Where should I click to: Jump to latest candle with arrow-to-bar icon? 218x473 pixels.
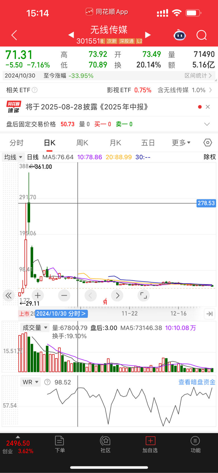[209, 314]
